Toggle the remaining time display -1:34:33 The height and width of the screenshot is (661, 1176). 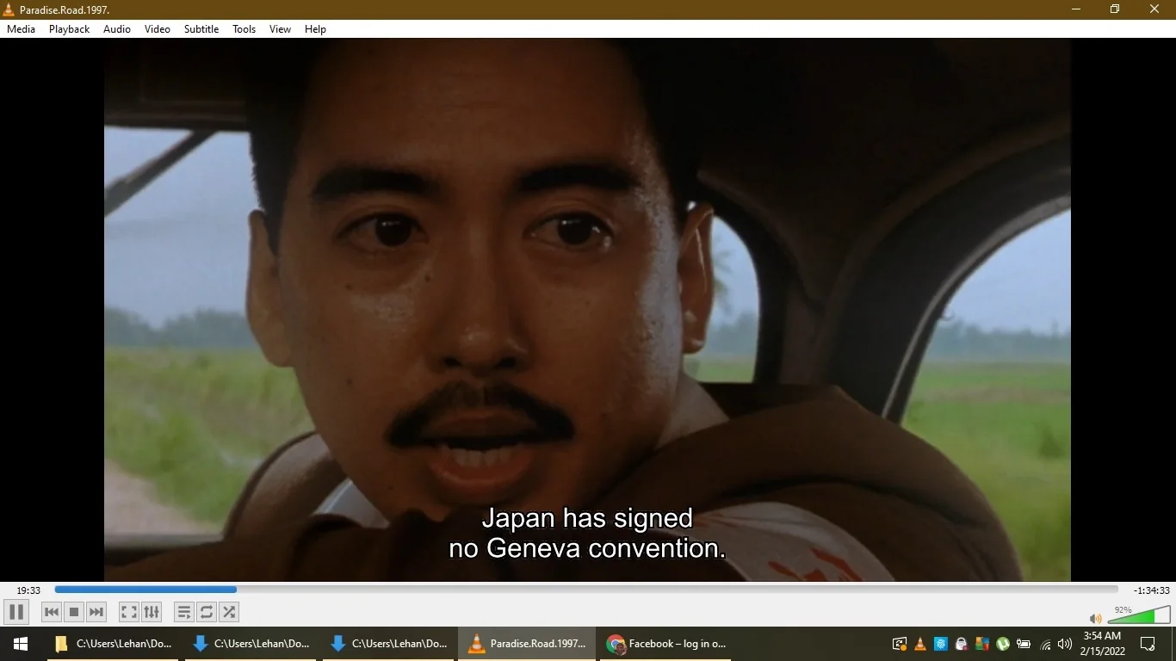1152,590
